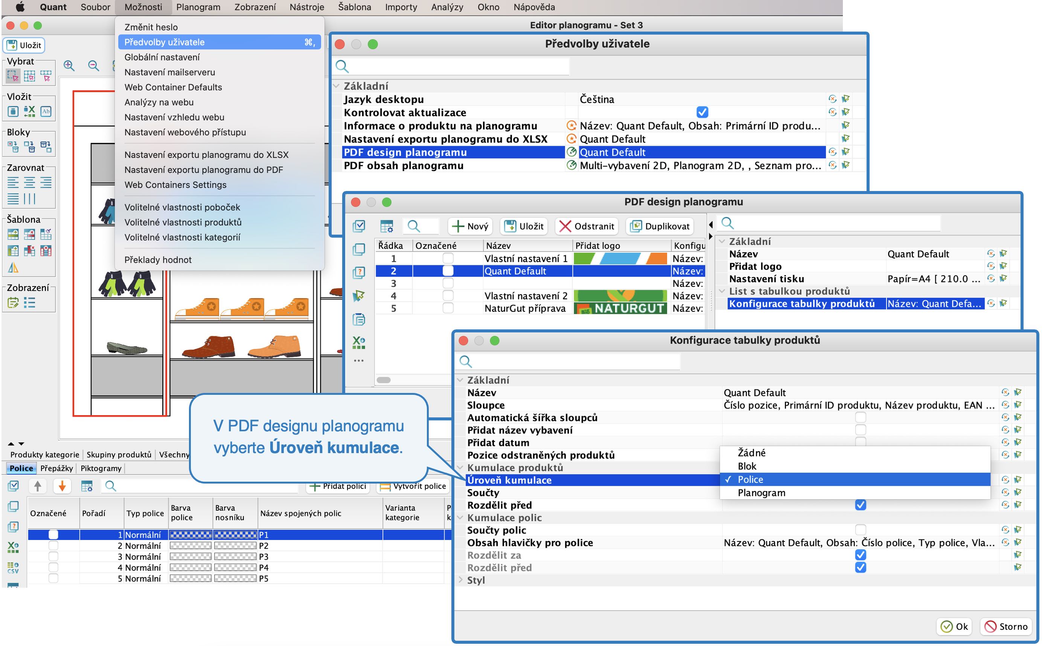This screenshot has width=1042, height=646.
Task: Click the insert text label icon under Vložit
Action: click(46, 112)
